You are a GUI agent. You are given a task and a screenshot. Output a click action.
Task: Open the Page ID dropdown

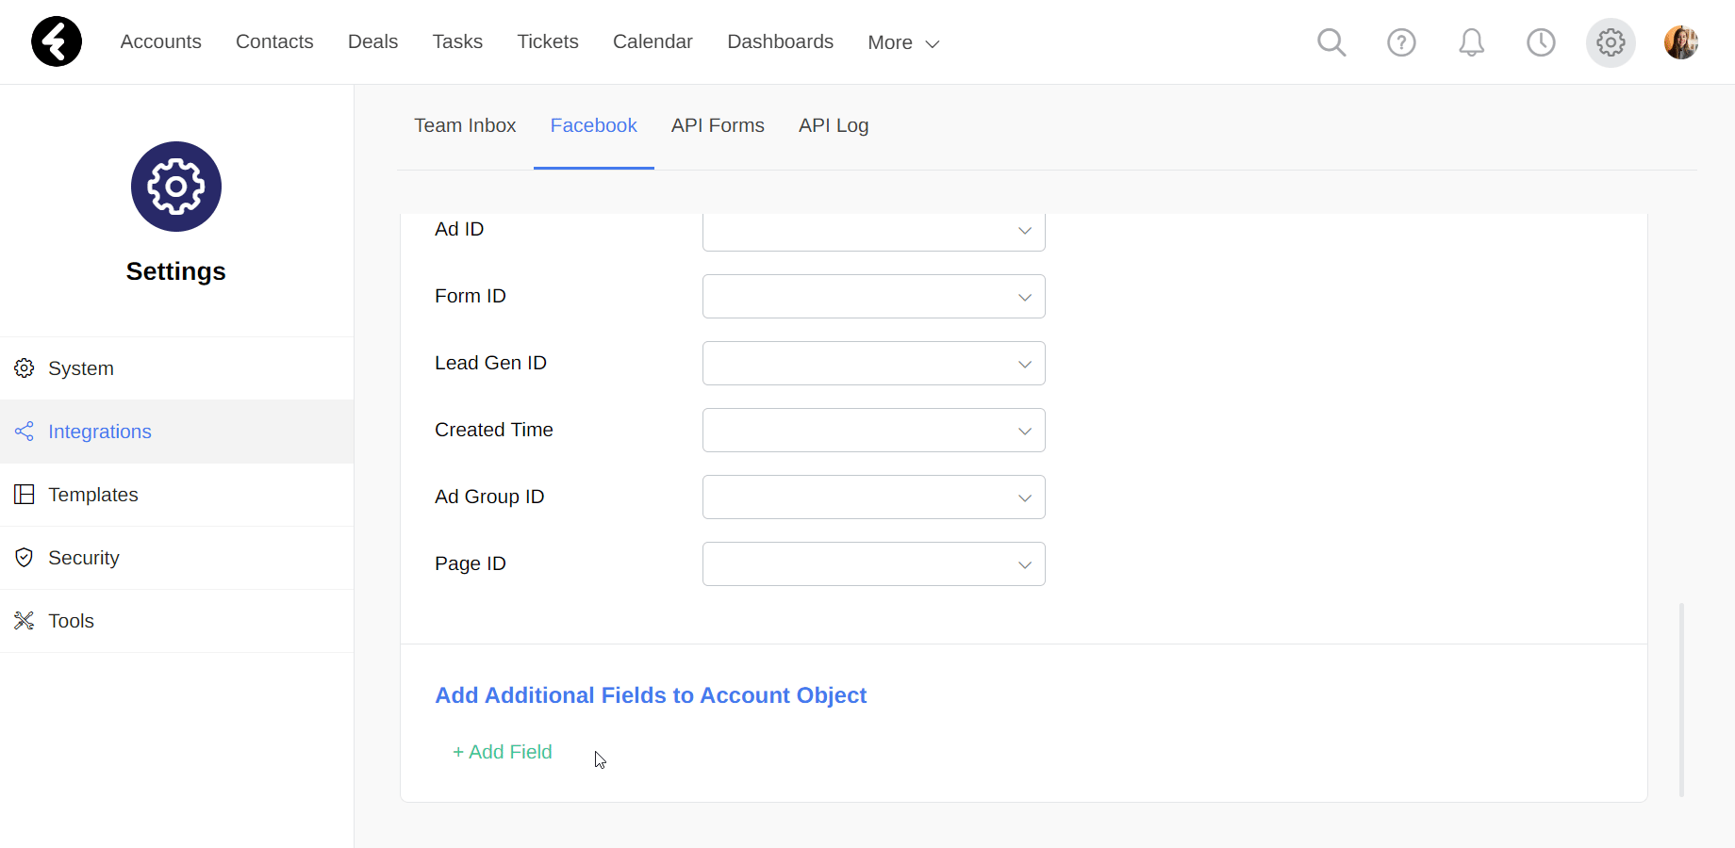point(873,563)
